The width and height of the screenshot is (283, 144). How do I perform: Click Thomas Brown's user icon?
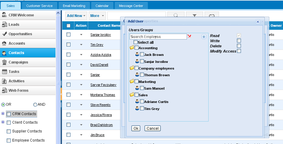pyautogui.click(x=137, y=75)
